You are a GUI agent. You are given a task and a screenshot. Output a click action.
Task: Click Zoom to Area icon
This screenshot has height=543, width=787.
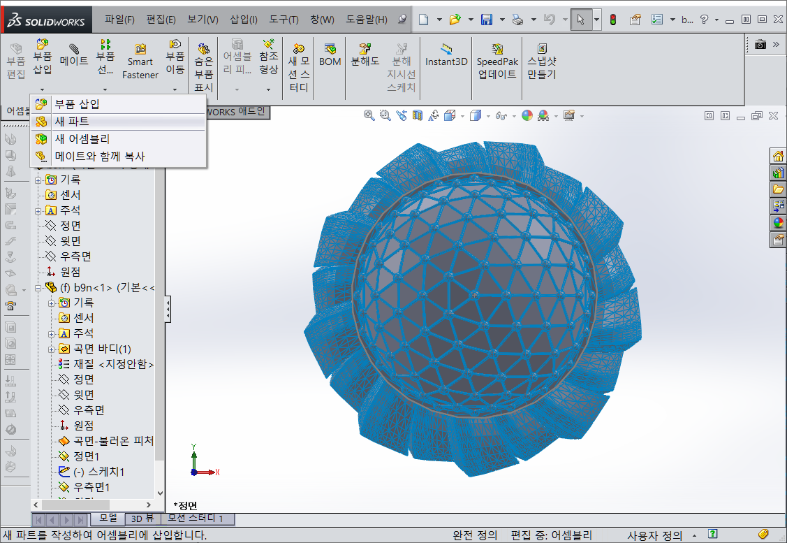pyautogui.click(x=385, y=115)
